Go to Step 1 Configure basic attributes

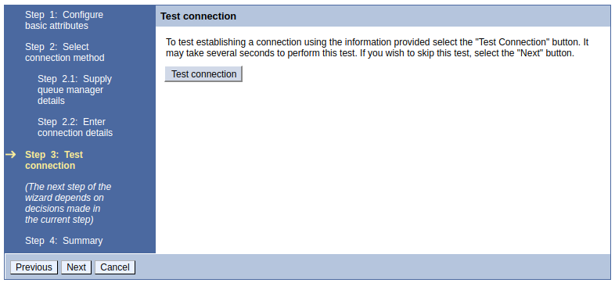coord(64,20)
